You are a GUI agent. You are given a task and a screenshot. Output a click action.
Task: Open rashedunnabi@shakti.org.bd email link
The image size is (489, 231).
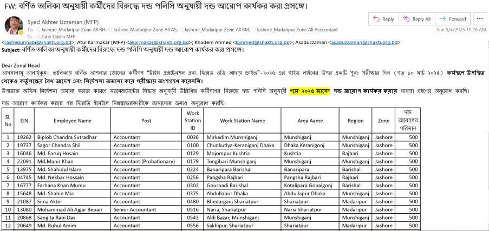38,42
